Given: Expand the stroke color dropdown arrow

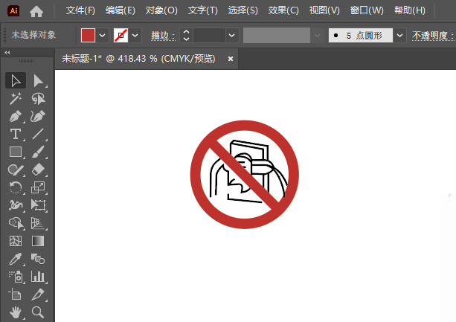Looking at the screenshot, I should point(135,36).
